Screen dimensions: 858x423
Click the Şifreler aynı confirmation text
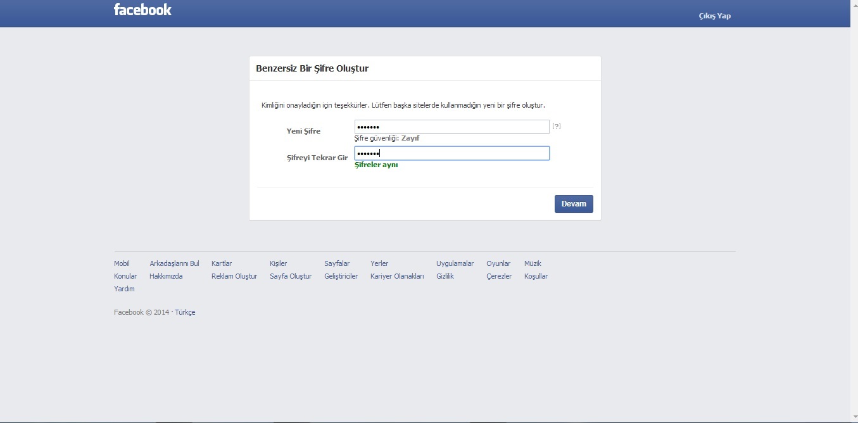(x=376, y=165)
